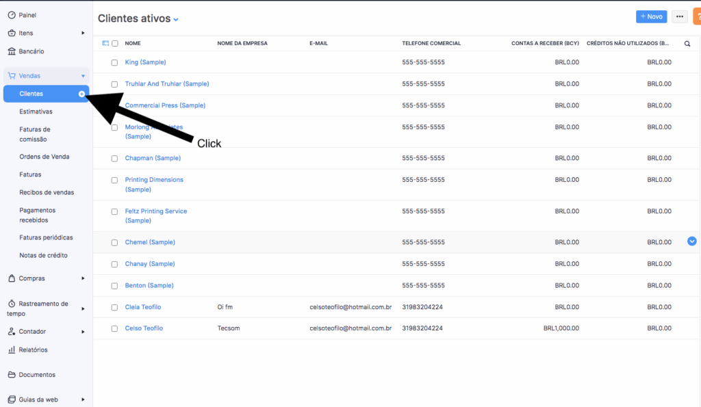Viewport: 701px width, 407px height.
Task: Click the + Novo button
Action: tap(652, 16)
